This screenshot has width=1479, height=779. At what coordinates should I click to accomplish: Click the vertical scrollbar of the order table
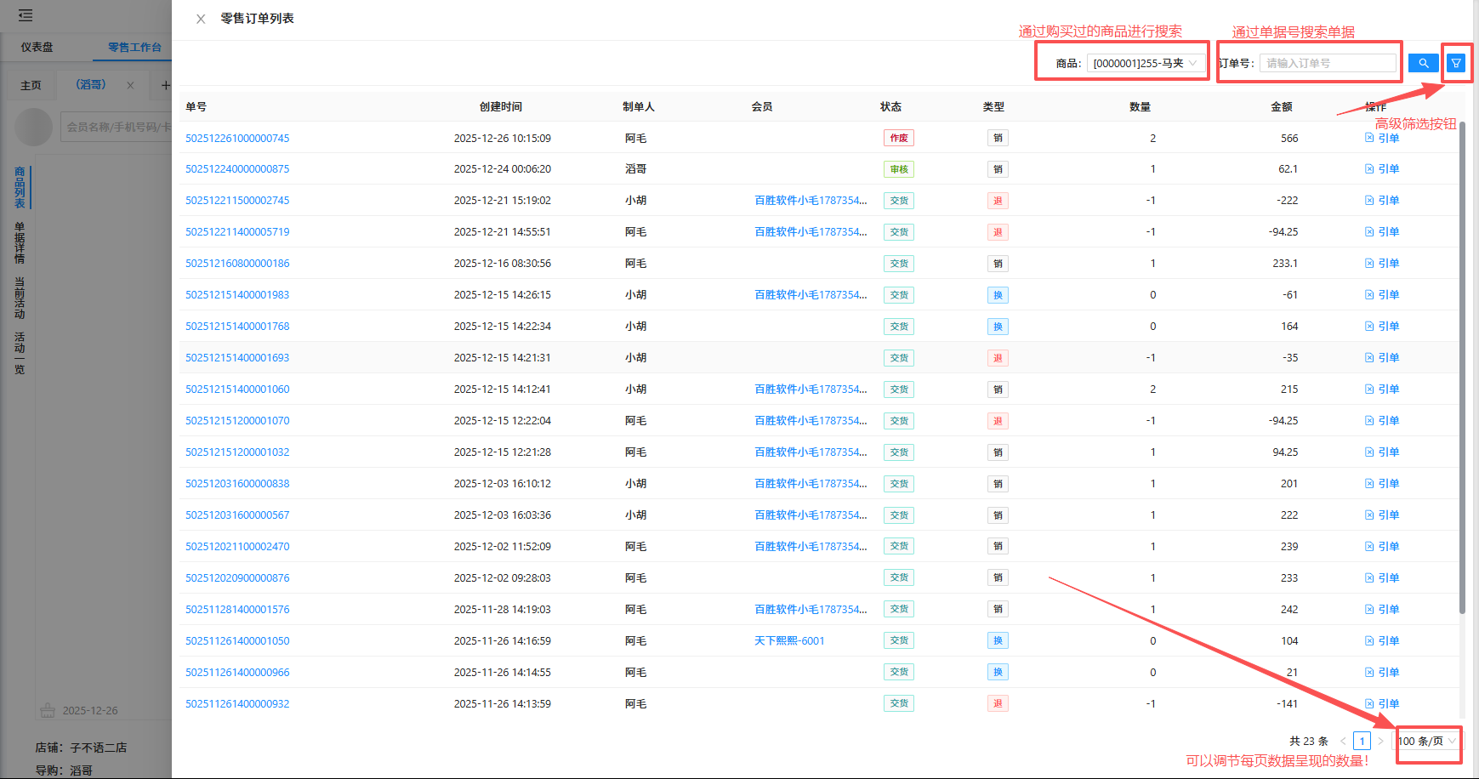[1462, 366]
